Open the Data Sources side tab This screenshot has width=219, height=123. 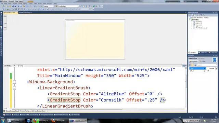point(1,31)
